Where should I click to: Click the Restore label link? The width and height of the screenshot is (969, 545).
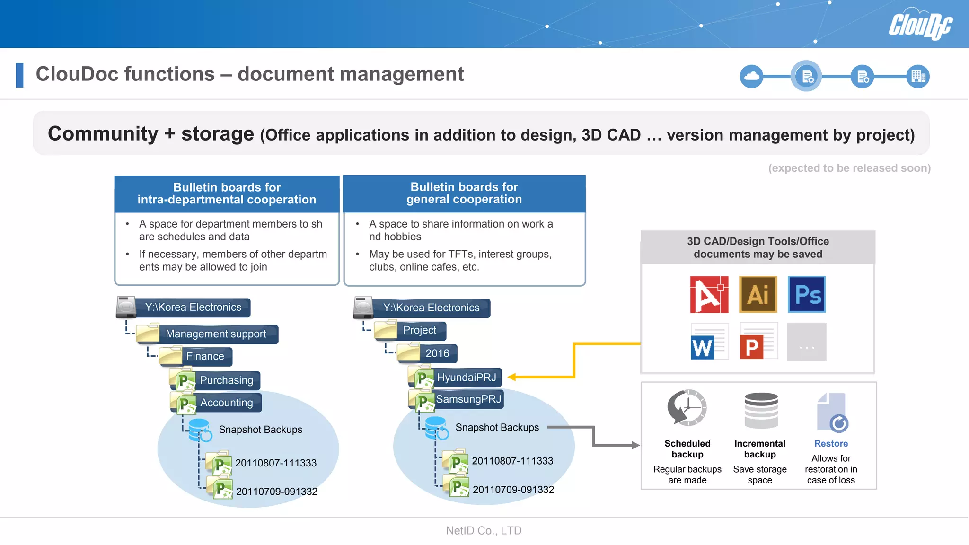[x=831, y=444]
